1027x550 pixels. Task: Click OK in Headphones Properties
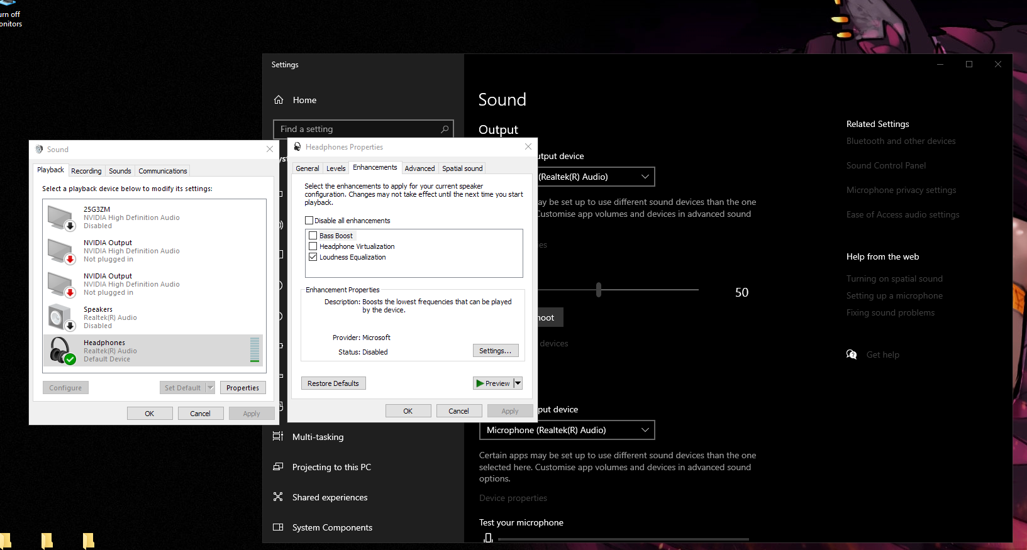coord(408,411)
